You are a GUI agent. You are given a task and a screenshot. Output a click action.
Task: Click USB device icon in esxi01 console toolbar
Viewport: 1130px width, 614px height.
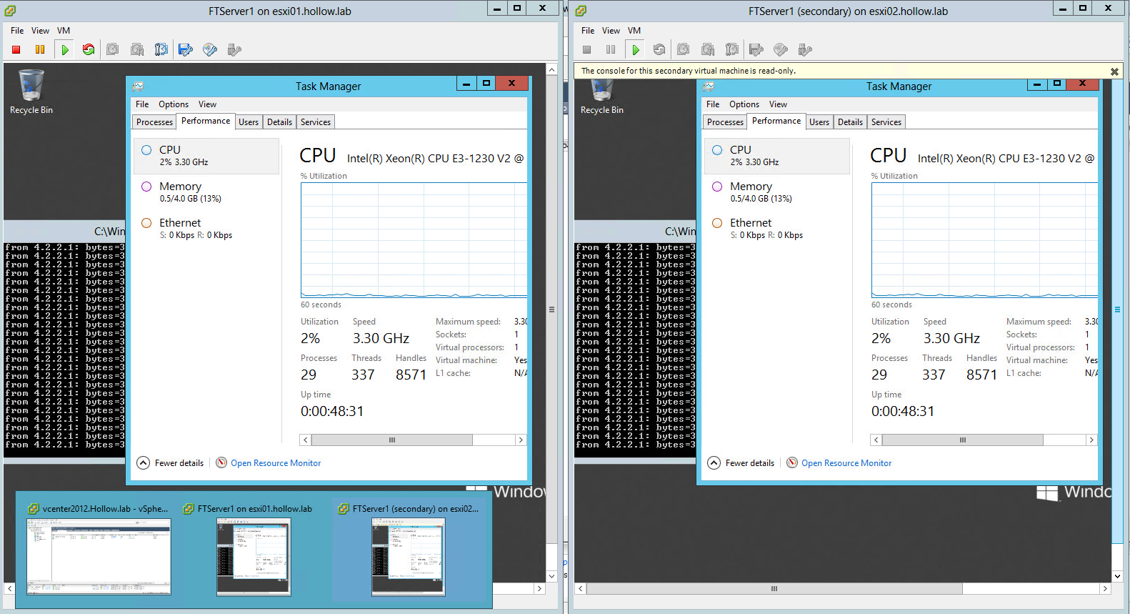[x=234, y=50]
